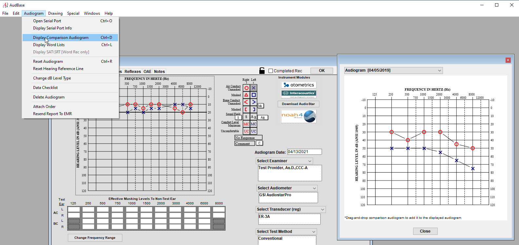519x245 pixels.
Task: Select red UC uncomfortable level symbol
Action: pos(246,131)
